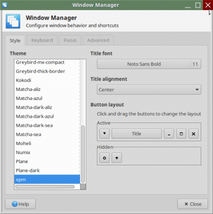Click the minimize button in Active button layout

point(169,134)
